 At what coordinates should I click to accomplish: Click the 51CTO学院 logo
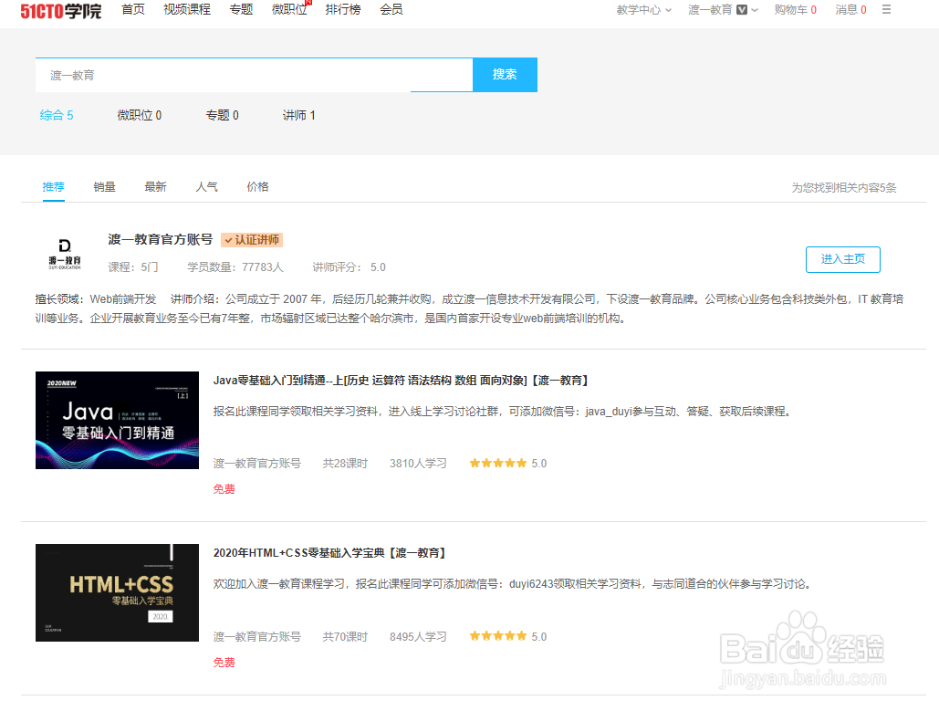tap(61, 11)
